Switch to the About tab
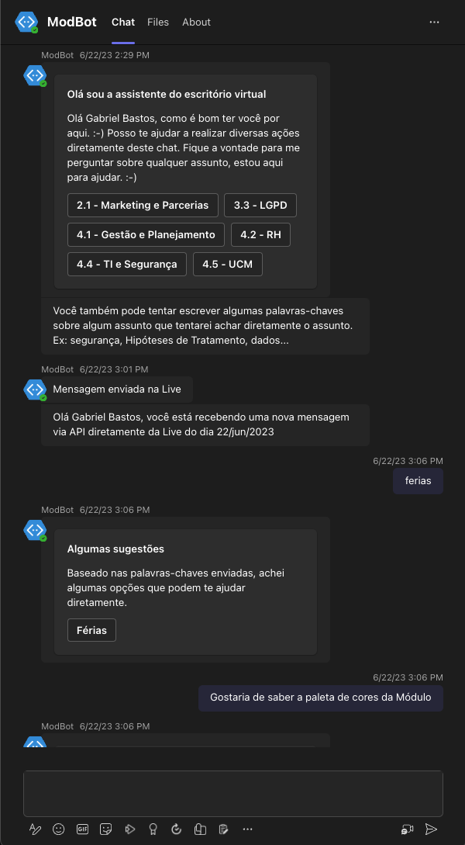Viewport: 465px width, 845px height. 196,22
